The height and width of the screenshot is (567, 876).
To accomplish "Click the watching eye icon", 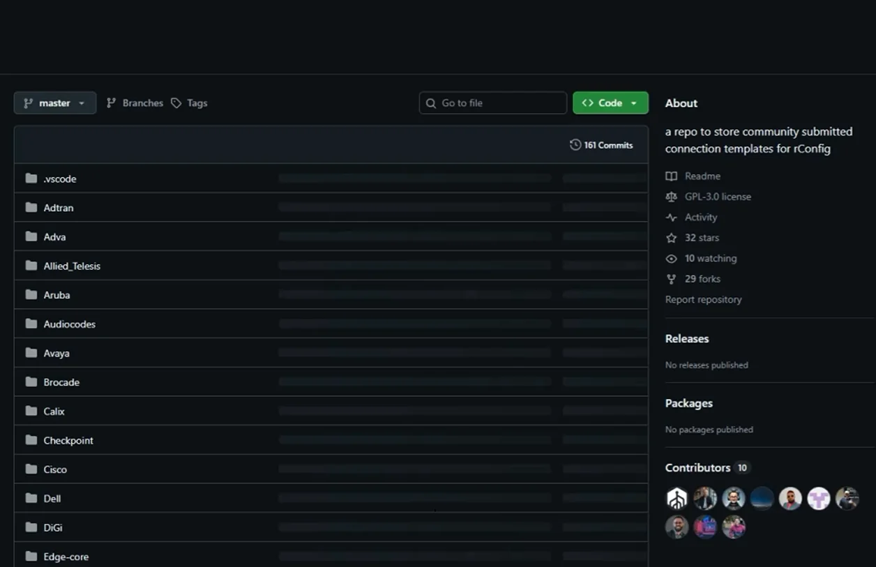I will 671,258.
